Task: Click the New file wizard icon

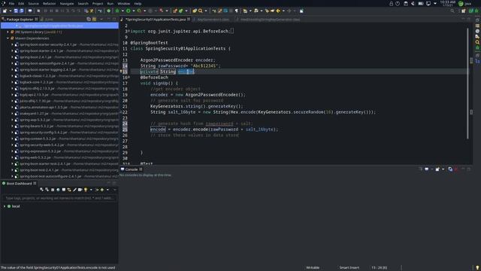Action: 5,11
